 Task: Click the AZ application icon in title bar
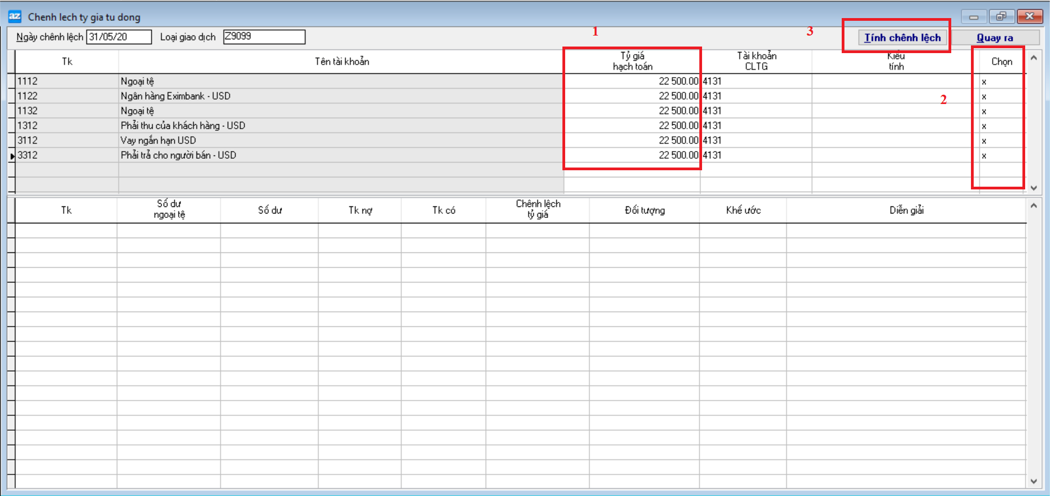[15, 16]
